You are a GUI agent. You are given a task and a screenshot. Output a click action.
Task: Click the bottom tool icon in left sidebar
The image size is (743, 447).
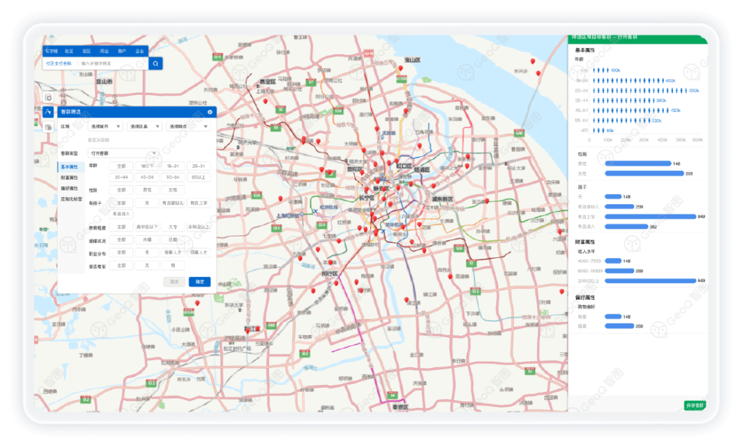pos(49,127)
